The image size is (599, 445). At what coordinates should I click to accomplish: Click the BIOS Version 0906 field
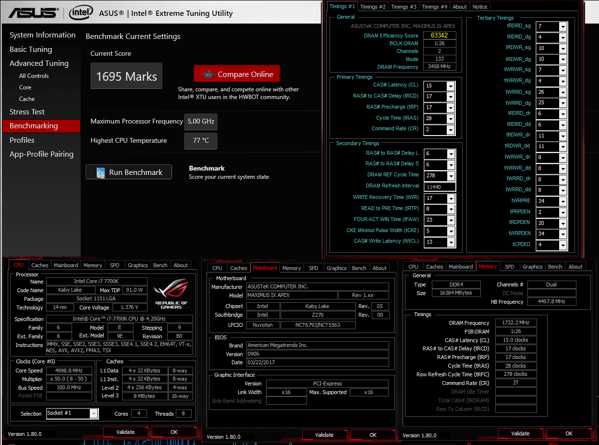318,354
